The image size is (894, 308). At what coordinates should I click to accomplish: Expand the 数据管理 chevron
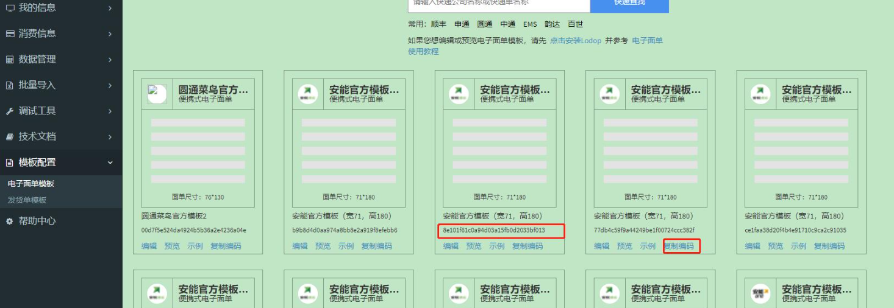[x=110, y=60]
